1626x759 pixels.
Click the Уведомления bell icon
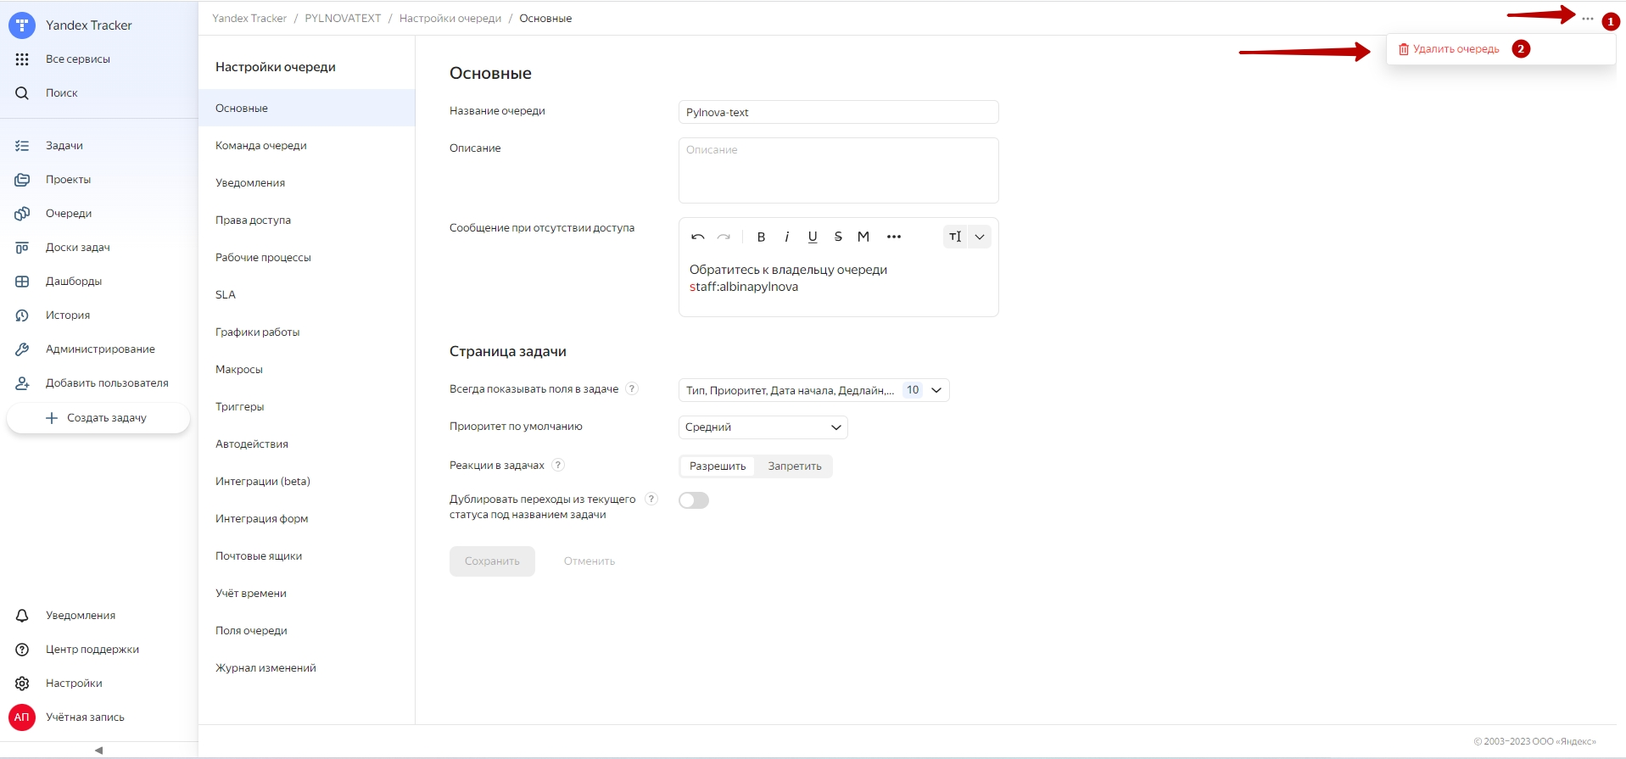22,616
